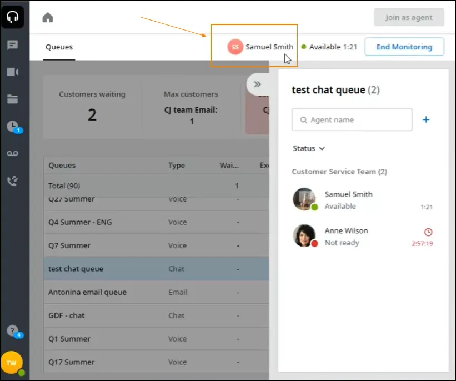Select the Q17 Summer queue row

tap(157, 362)
